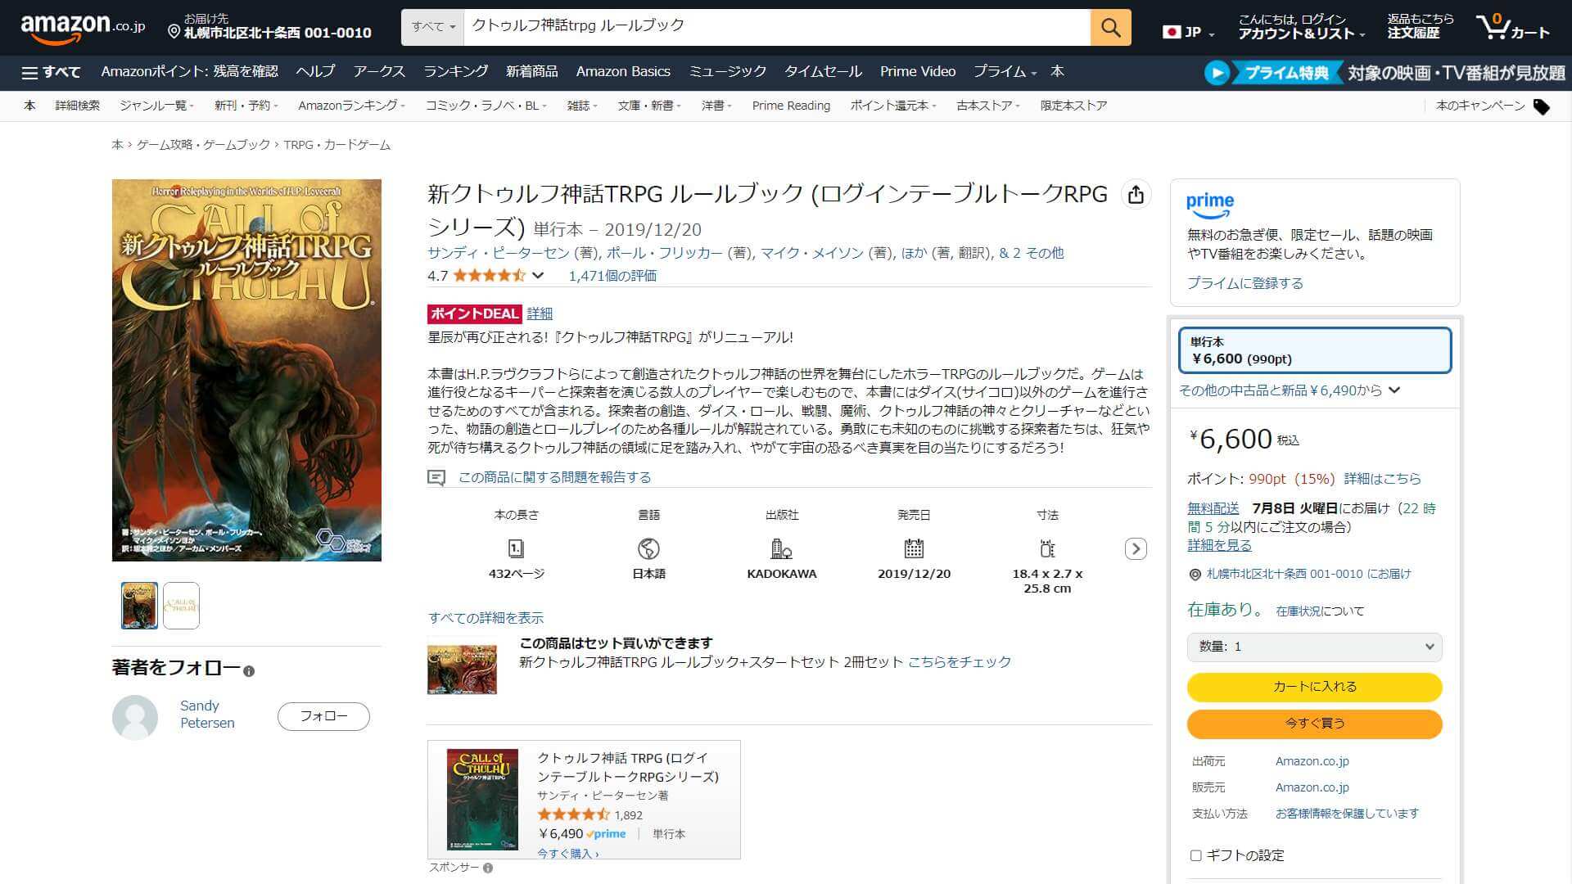Click the 発売日 calendar icon
Screen dimensions: 1572x884
tap(914, 548)
